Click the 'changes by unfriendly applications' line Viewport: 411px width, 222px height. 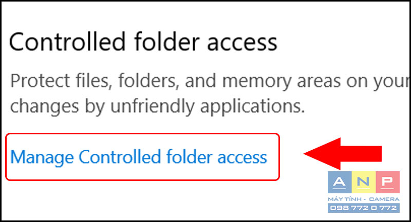click(x=158, y=107)
